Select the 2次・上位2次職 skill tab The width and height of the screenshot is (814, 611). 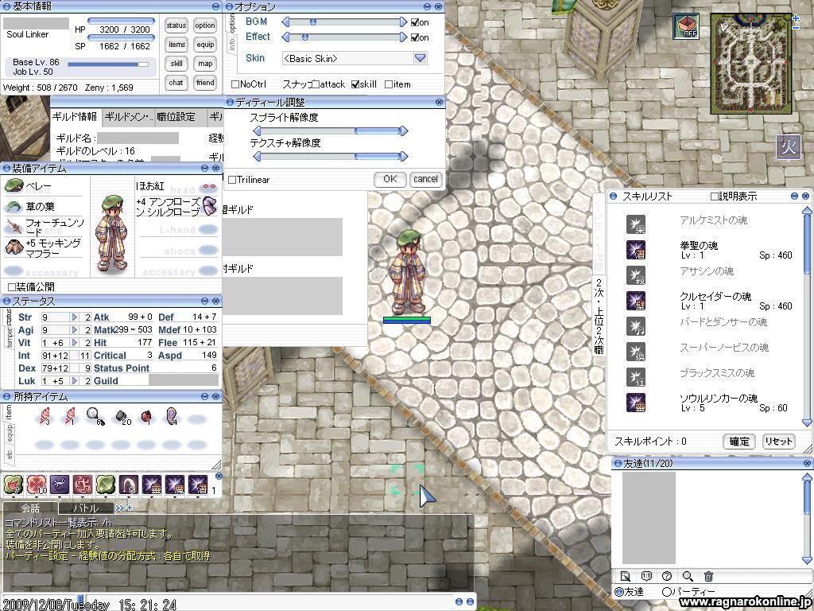599,317
